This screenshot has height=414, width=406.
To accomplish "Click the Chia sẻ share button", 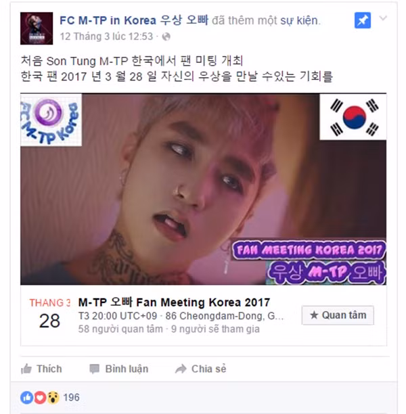I will (x=200, y=369).
